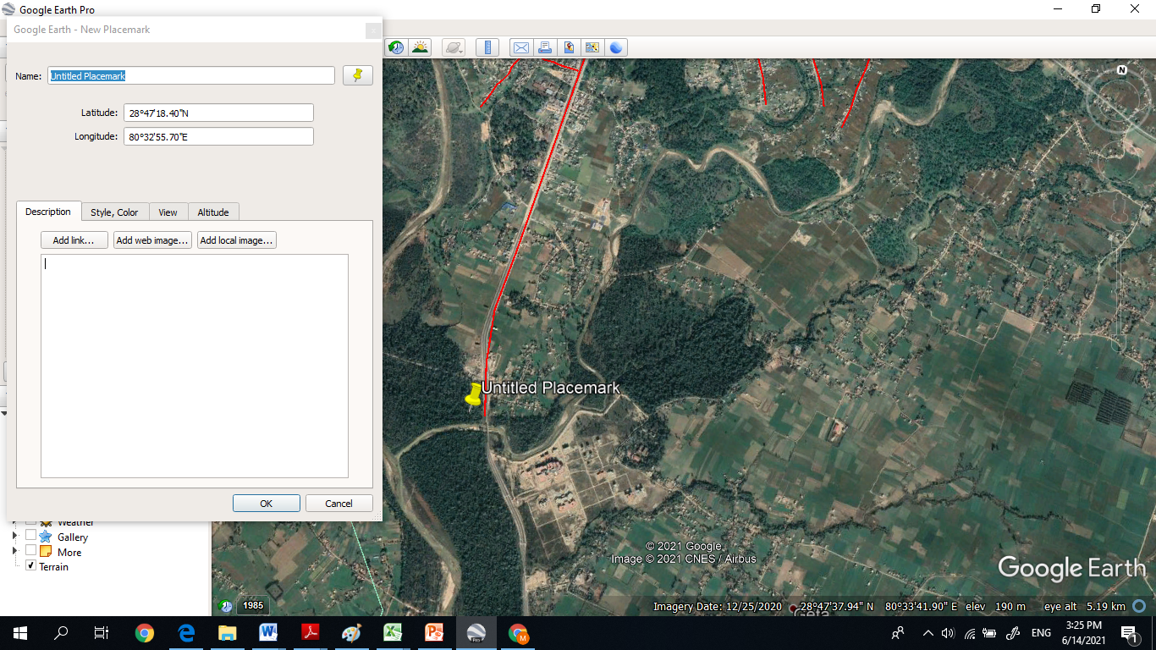This screenshot has height=650, width=1156.
Task: Click Google Earth Pro taskbar icon
Action: click(x=476, y=633)
